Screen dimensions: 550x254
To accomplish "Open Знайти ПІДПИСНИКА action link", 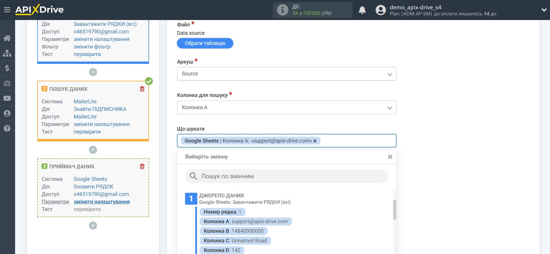I will pyautogui.click(x=100, y=109).
